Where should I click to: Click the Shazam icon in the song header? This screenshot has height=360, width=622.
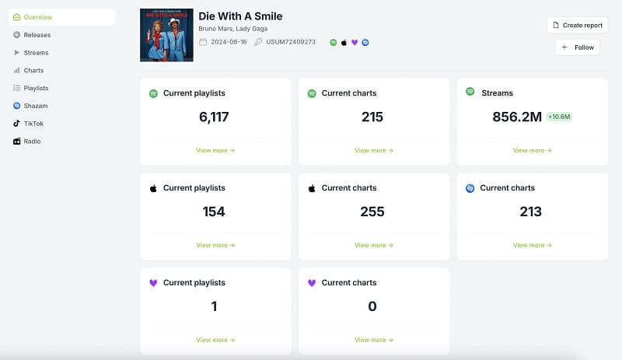click(x=365, y=42)
